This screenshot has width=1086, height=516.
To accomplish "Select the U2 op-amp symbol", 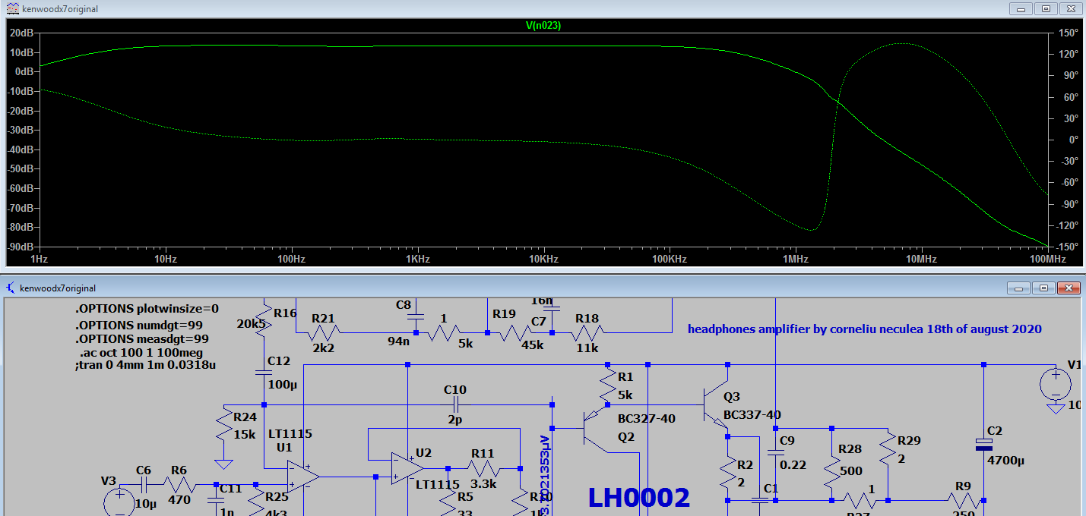I will point(407,468).
